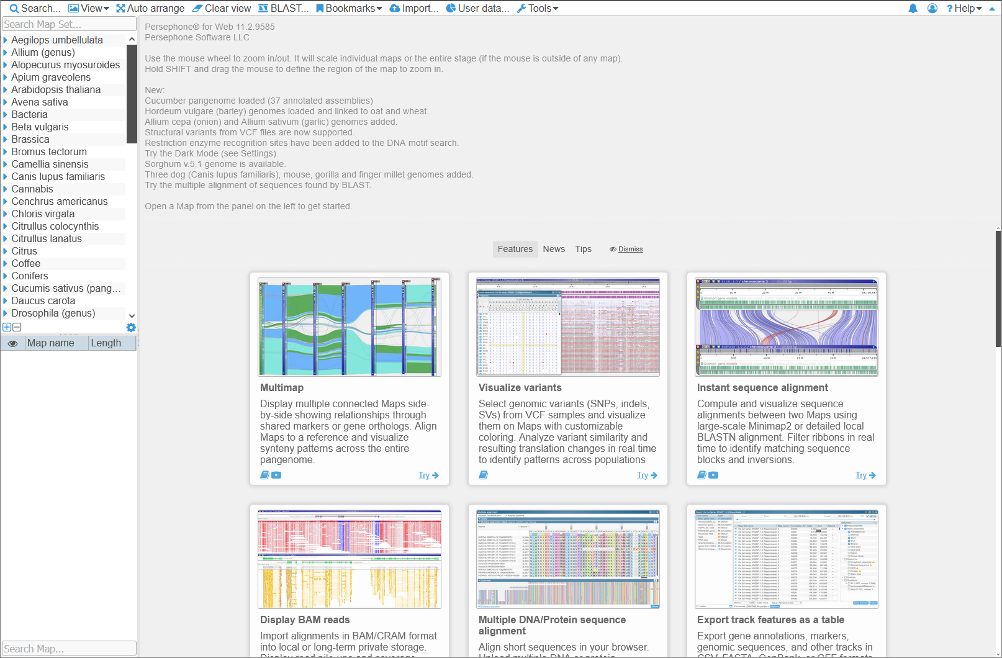This screenshot has height=658, width=1002.
Task: Click Try link for Visualize variants
Action: (x=646, y=475)
